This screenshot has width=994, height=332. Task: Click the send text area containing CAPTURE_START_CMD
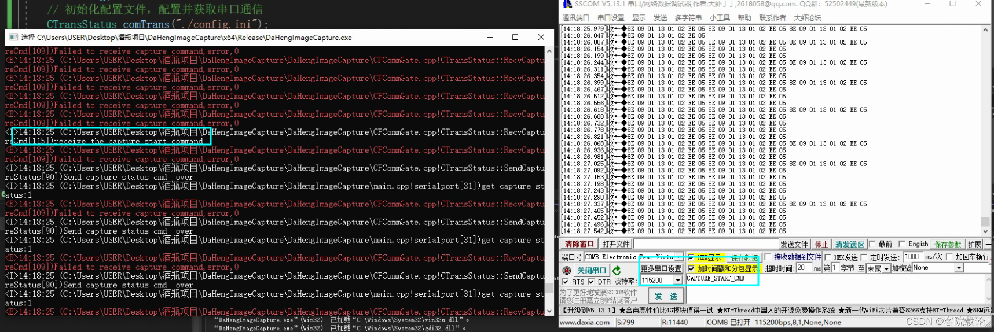[835, 289]
